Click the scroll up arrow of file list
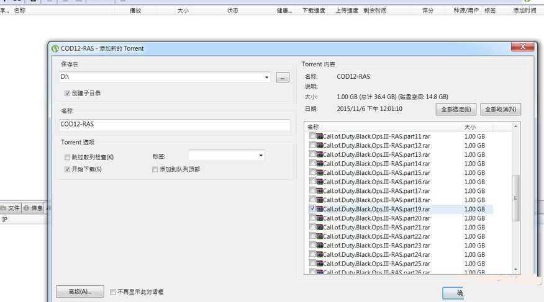 (515, 127)
